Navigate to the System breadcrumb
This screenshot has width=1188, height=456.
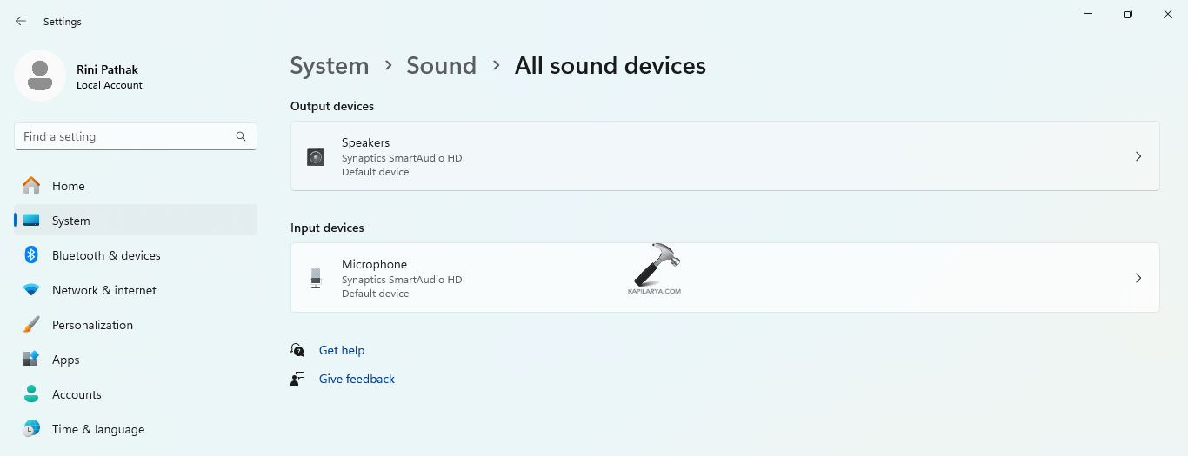click(329, 66)
